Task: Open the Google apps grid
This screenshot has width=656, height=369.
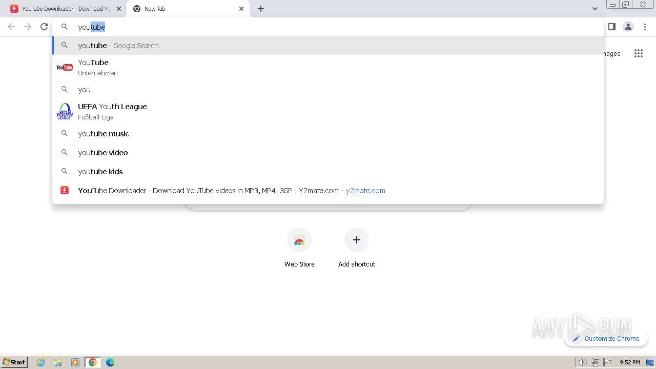Action: point(639,53)
